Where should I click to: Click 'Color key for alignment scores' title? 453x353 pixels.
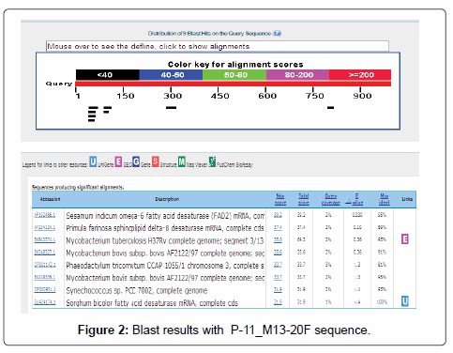235,64
